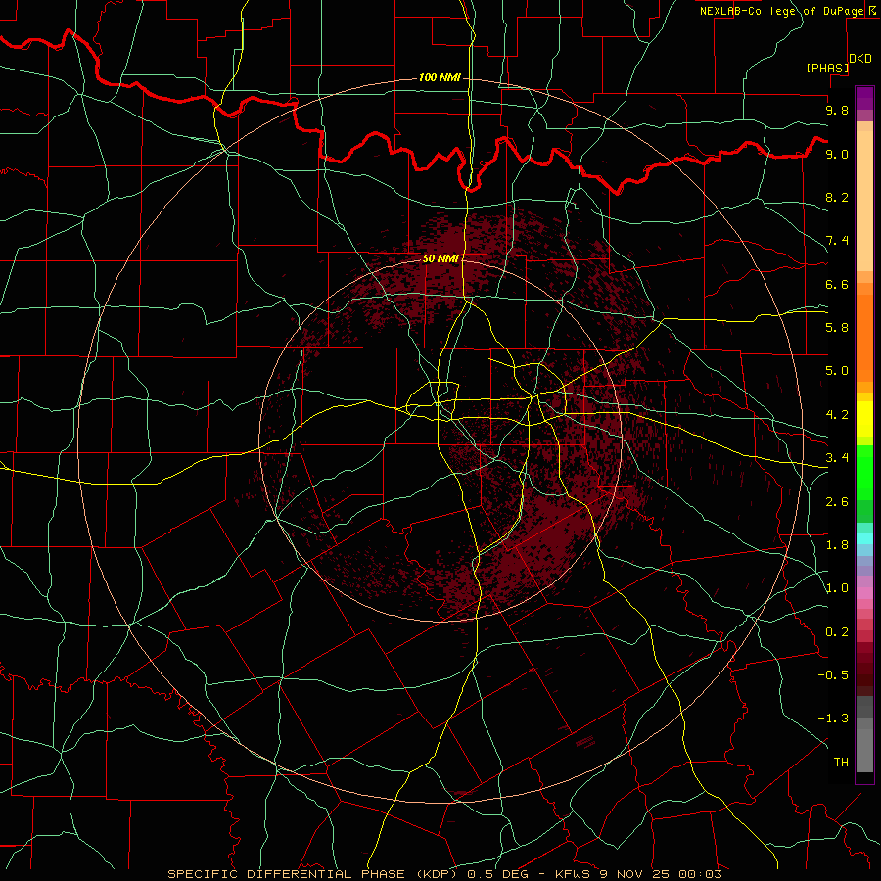881x881 pixels.
Task: Pick the yellow segment near 4.2
Action: [864, 419]
